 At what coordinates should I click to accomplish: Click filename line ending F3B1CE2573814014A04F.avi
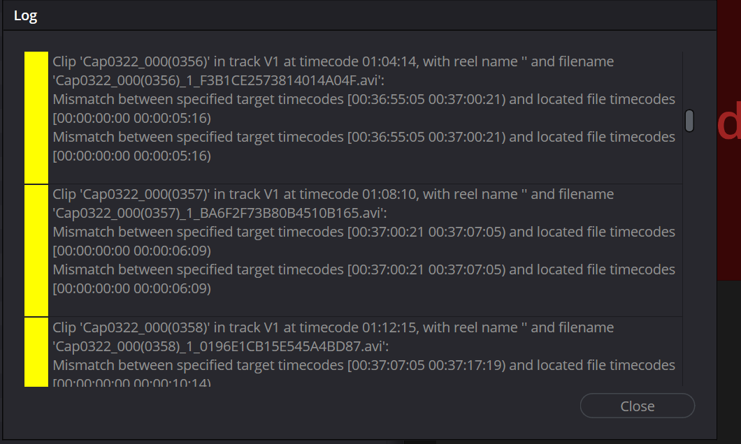click(x=218, y=80)
